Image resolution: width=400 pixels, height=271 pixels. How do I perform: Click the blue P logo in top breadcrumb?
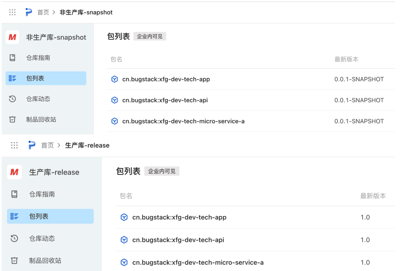(x=29, y=12)
